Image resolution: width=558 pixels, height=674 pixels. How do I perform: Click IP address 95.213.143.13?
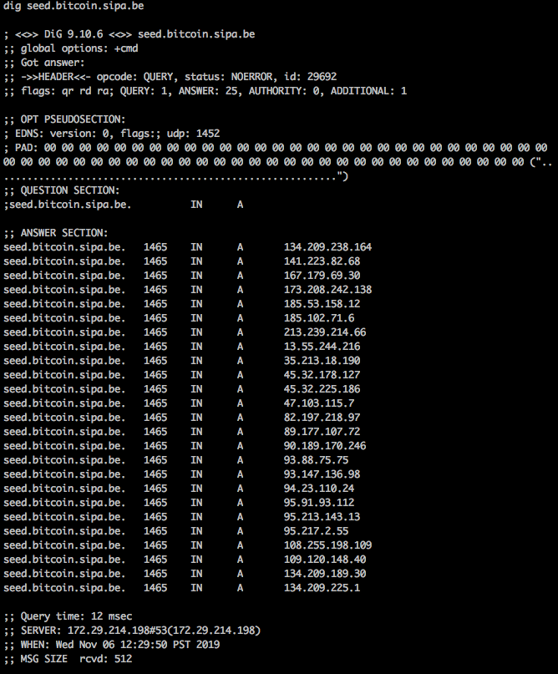pyautogui.click(x=322, y=517)
